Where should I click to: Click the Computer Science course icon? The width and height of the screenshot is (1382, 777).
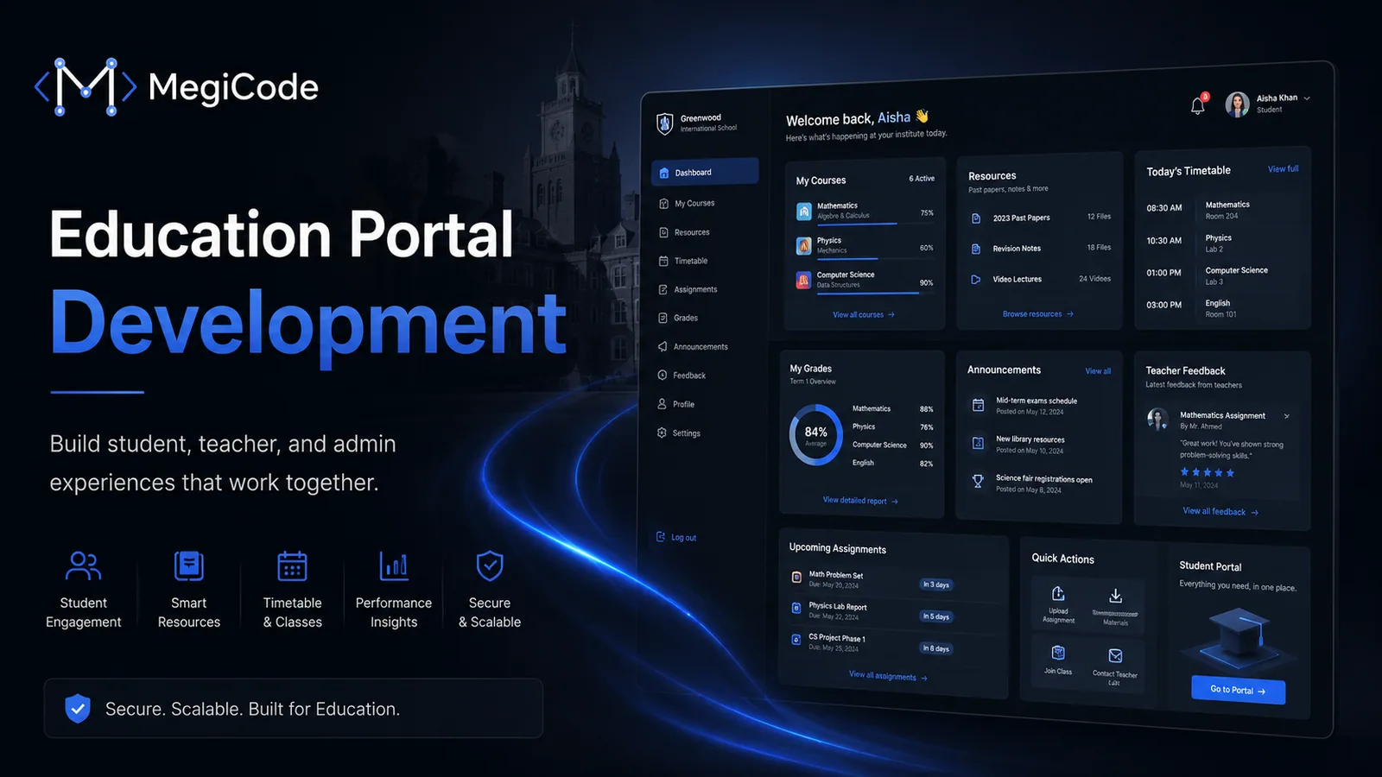coord(803,280)
